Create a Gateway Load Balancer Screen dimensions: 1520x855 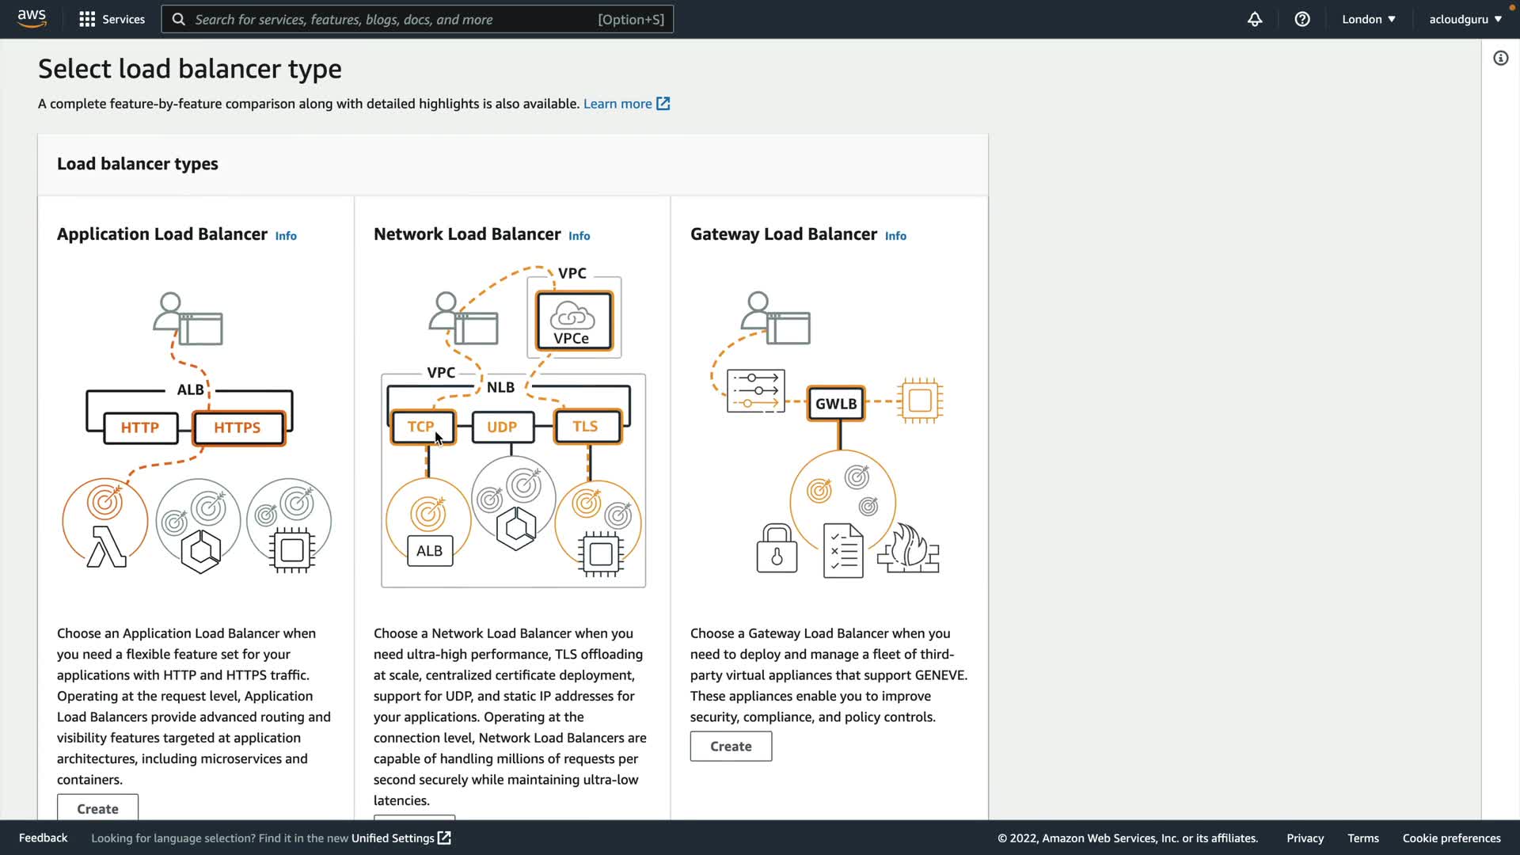[730, 746]
